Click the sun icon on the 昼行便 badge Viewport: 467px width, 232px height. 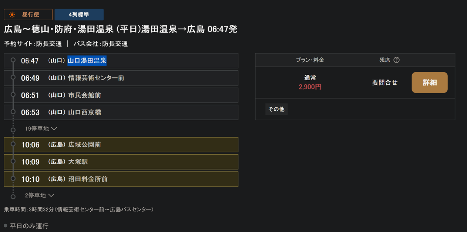pyautogui.click(x=12, y=15)
